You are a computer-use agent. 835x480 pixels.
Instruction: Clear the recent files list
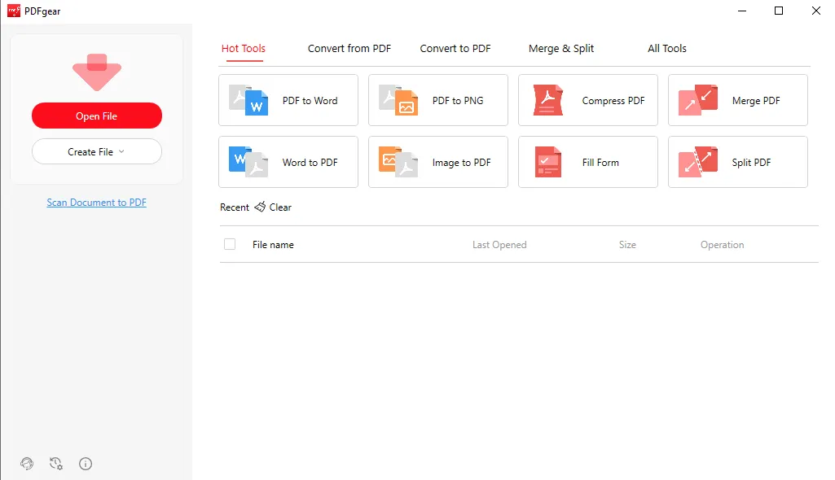(280, 207)
